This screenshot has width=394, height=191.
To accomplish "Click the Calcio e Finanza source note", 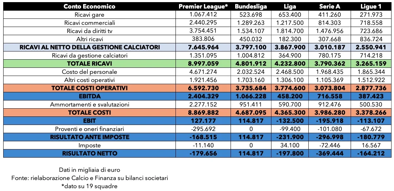I will [x=90, y=178].
